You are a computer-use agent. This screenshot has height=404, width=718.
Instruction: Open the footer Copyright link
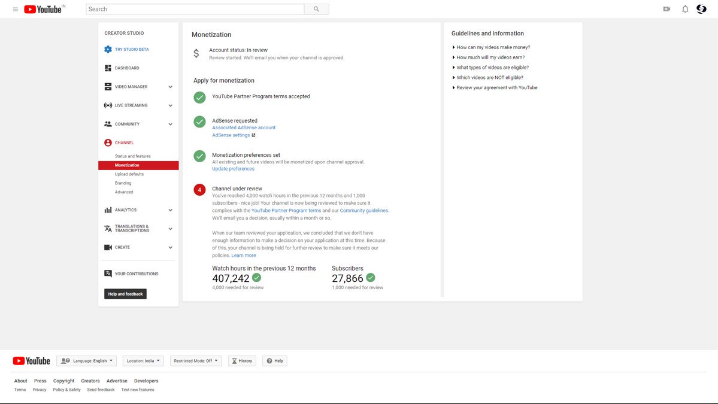tap(63, 381)
